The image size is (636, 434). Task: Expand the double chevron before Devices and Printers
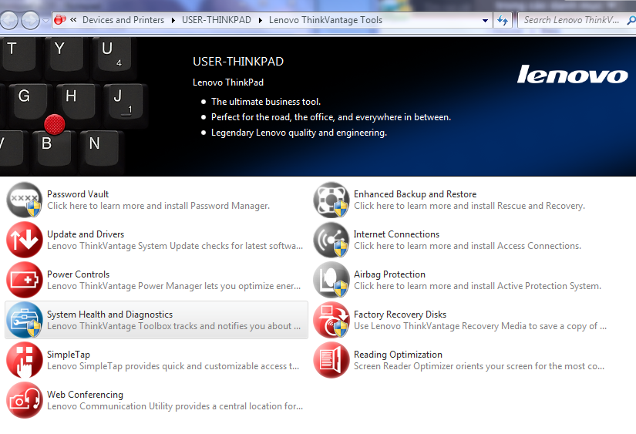73,19
